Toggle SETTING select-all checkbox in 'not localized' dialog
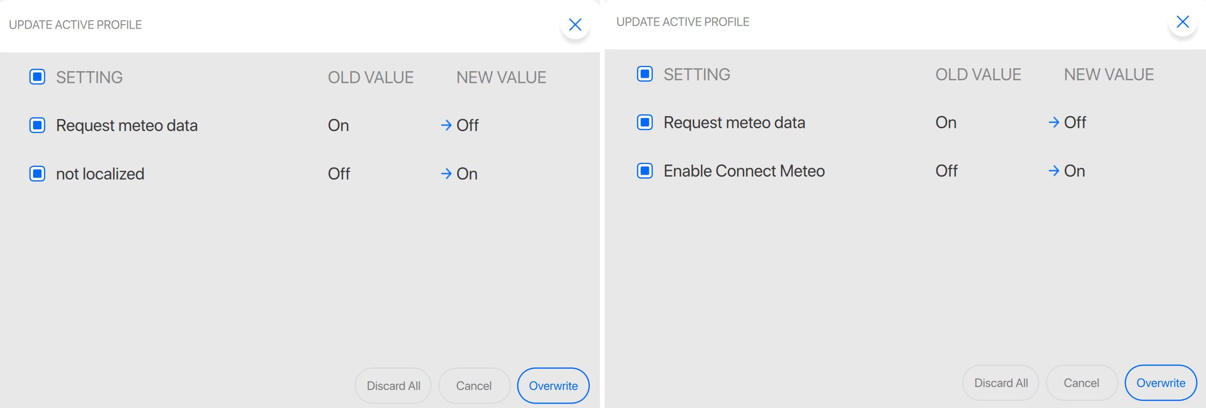Image resolution: width=1206 pixels, height=408 pixels. click(x=37, y=77)
